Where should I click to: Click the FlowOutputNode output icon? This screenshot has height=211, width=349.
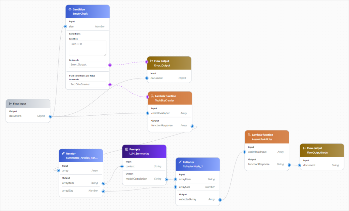304,148
